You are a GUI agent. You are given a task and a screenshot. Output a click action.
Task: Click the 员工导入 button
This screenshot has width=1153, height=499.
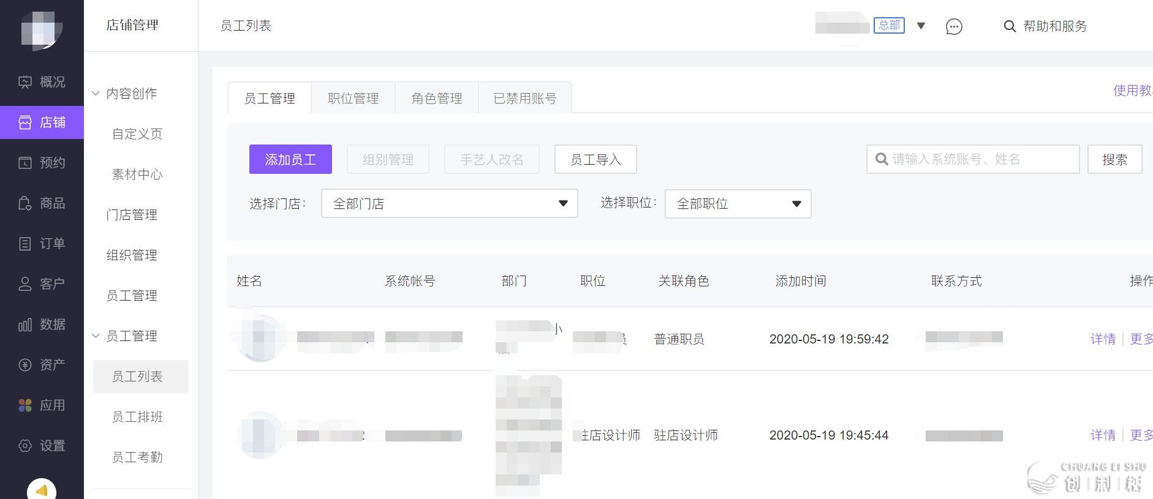[x=595, y=160]
